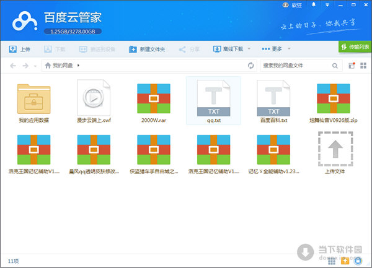This screenshot has height=268, width=372.
Task: Refresh the file list
Action: click(x=250, y=66)
